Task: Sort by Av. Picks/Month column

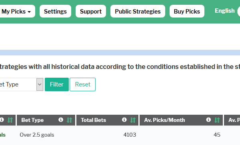Action: click(x=217, y=120)
